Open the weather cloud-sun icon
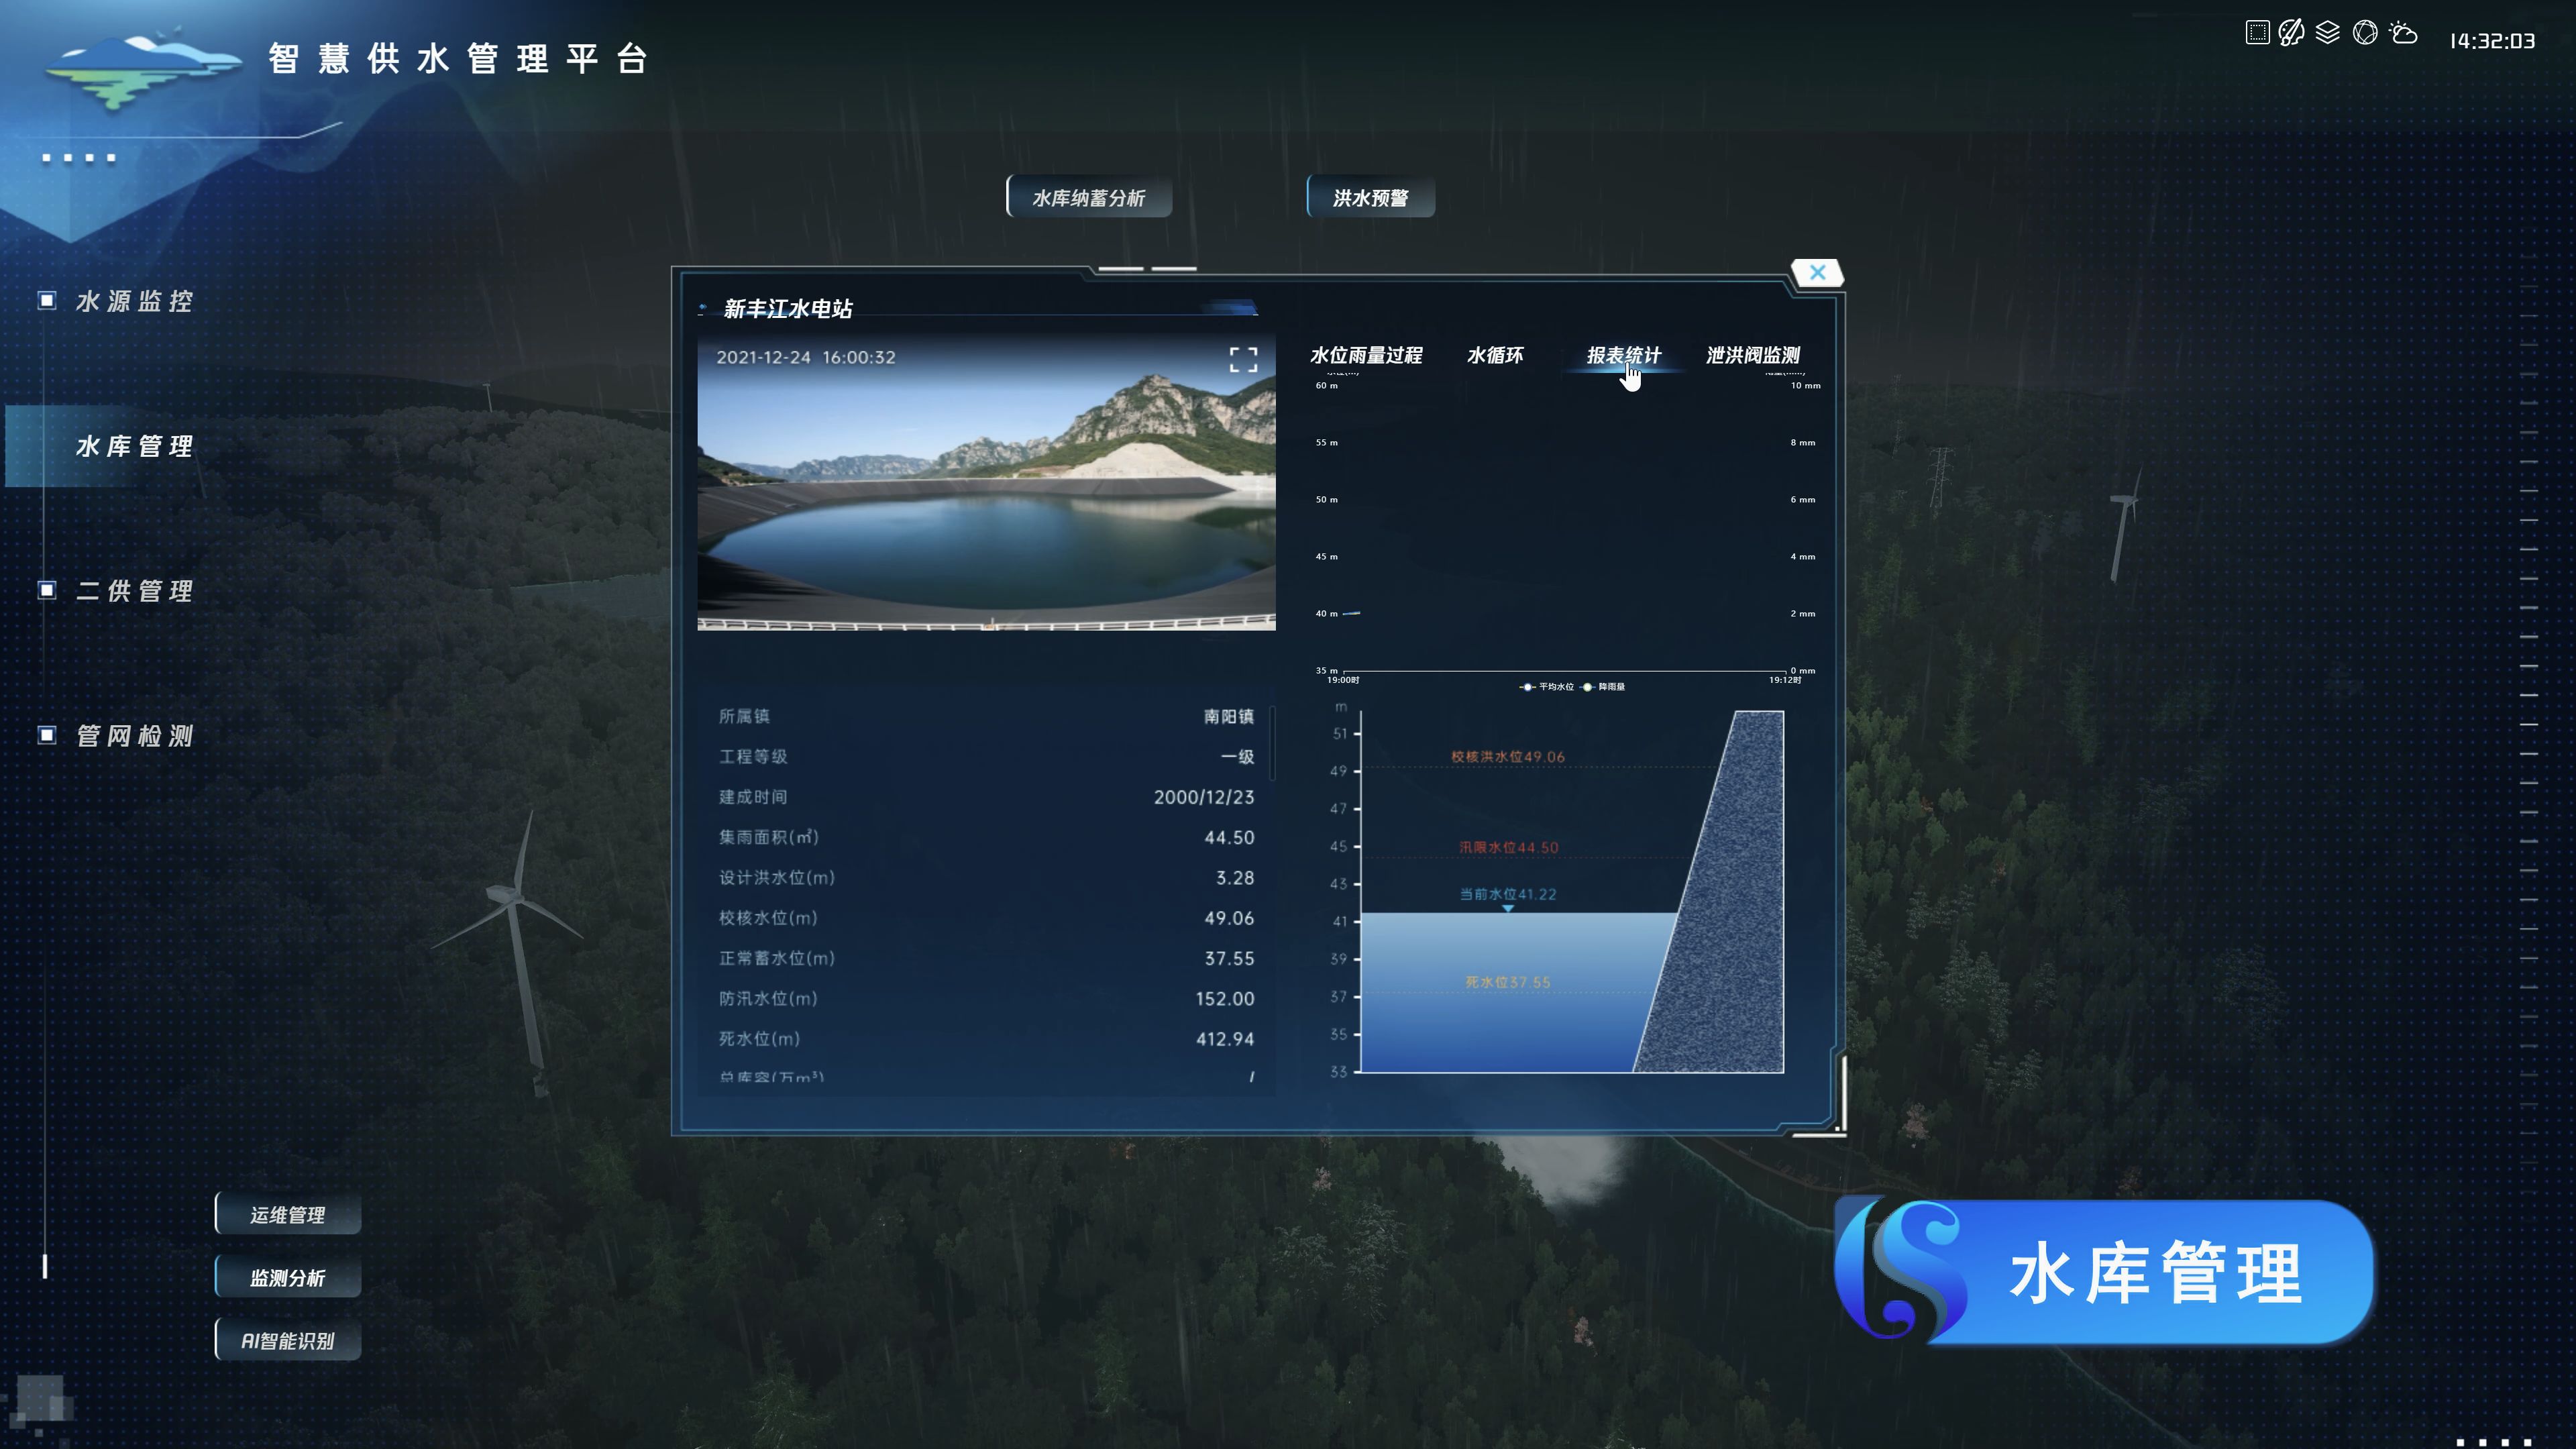This screenshot has width=2576, height=1449. point(2403,33)
